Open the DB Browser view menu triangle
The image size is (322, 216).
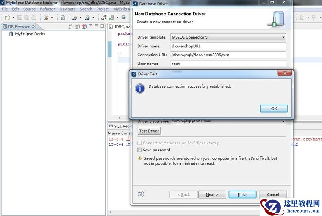tap(91, 25)
